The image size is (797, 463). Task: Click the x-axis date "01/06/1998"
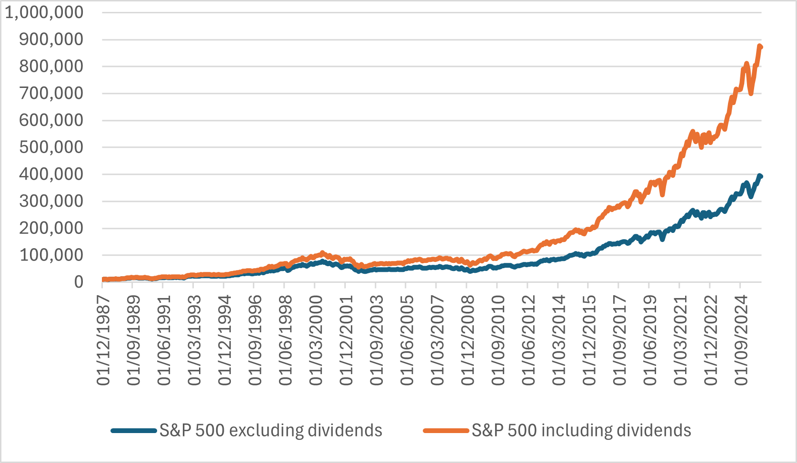[285, 340]
